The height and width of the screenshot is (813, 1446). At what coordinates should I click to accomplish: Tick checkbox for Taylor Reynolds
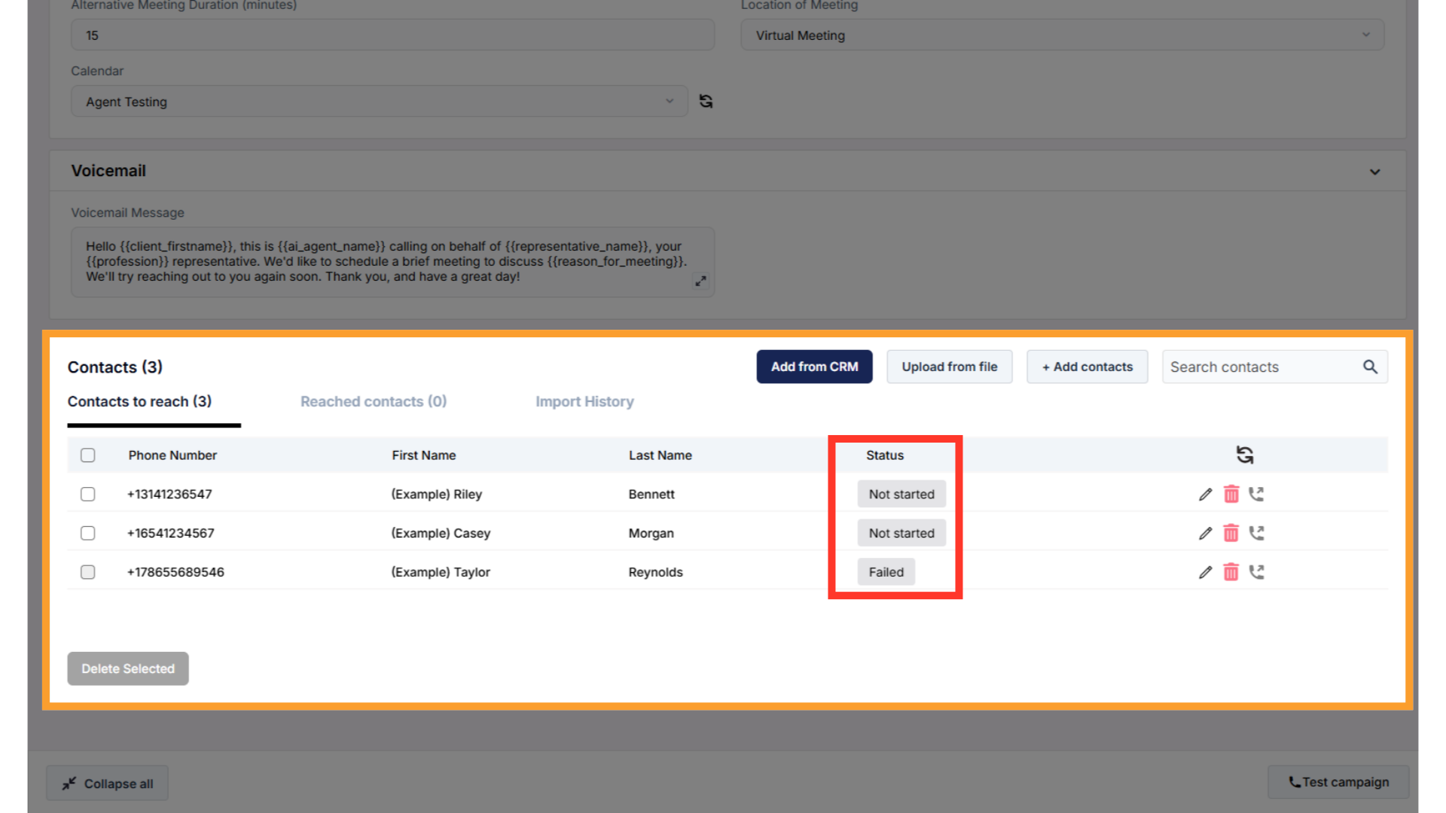tap(88, 572)
